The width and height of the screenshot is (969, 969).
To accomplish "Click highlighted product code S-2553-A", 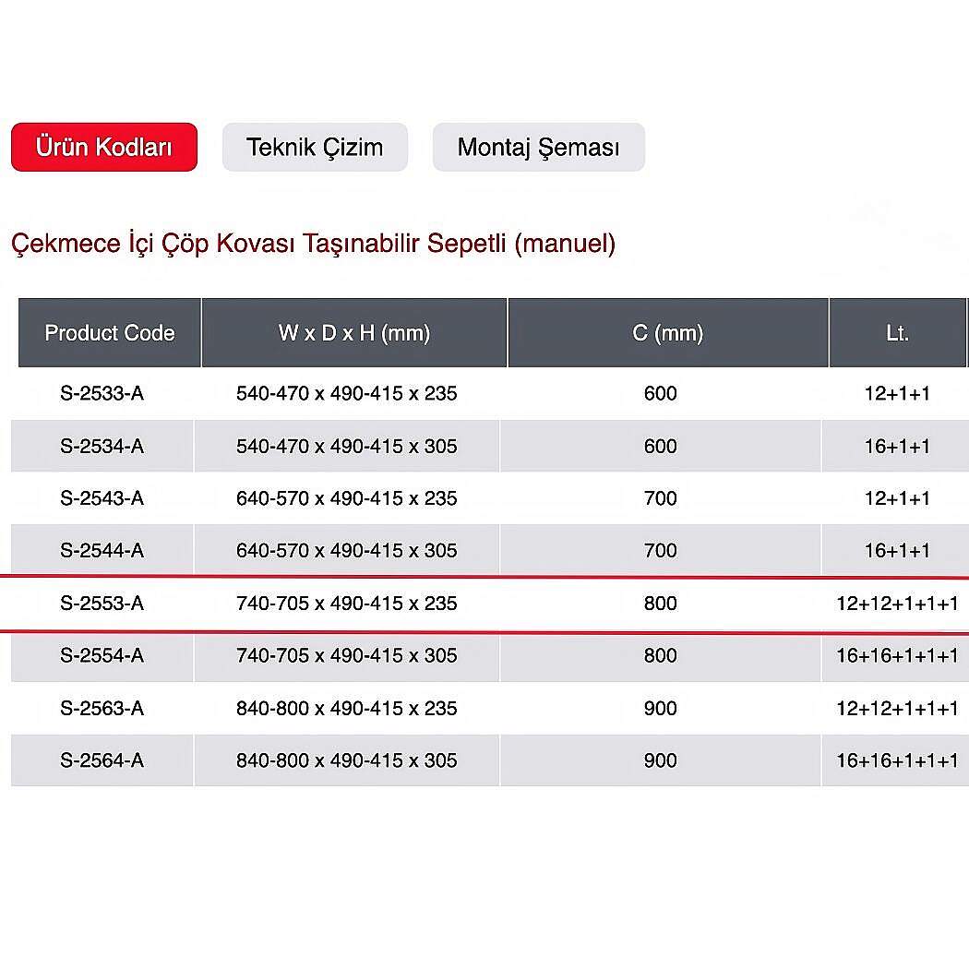I will pyautogui.click(x=102, y=604).
